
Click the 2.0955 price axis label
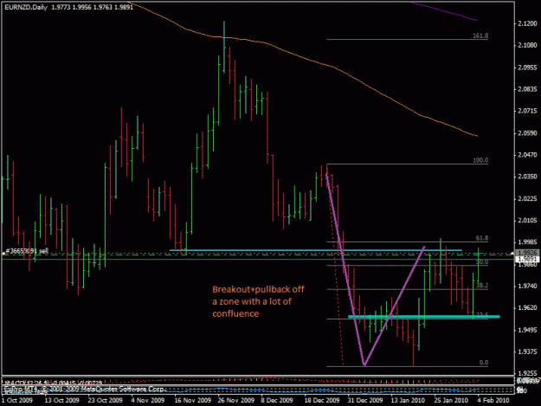pyautogui.click(x=527, y=68)
